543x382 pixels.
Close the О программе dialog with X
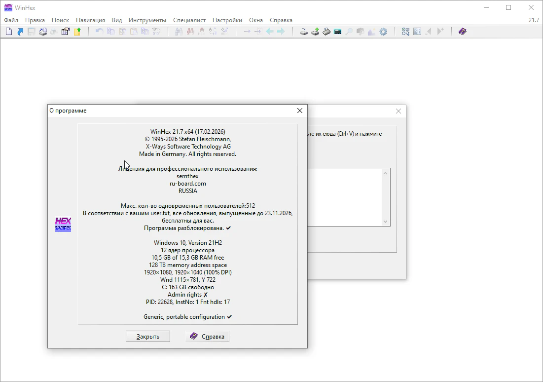(299, 111)
